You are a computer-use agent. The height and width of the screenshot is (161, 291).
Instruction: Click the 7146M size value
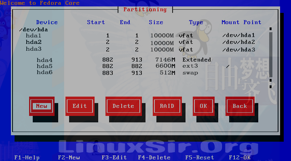(x=165, y=60)
